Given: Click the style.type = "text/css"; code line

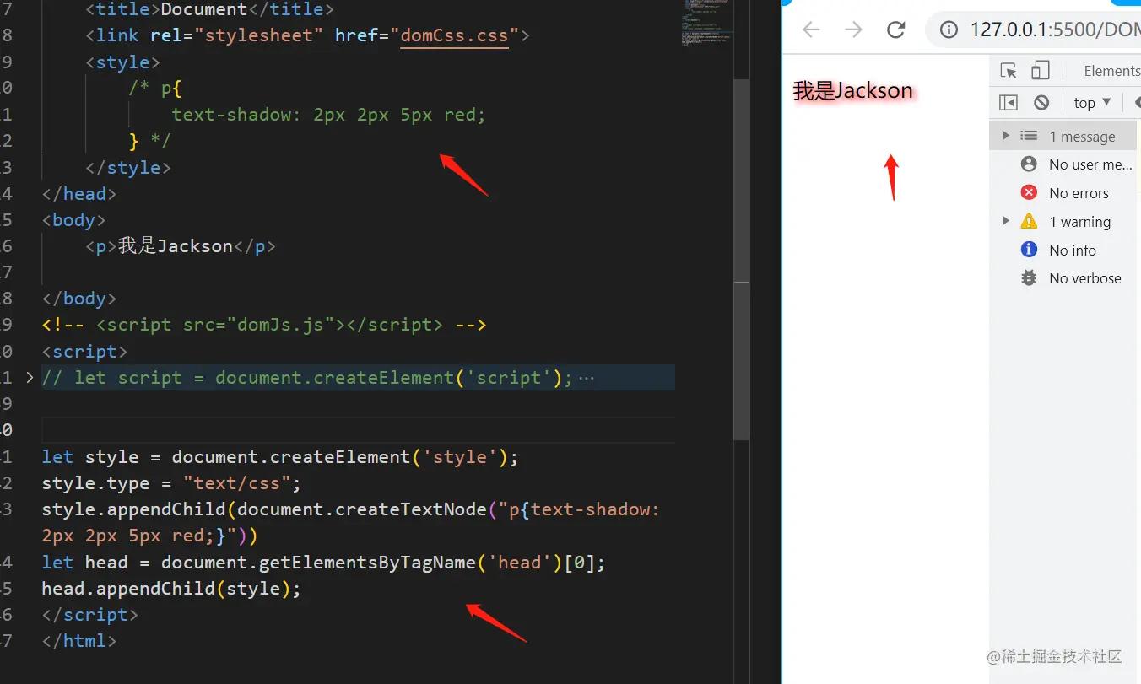Looking at the screenshot, I should [171, 483].
